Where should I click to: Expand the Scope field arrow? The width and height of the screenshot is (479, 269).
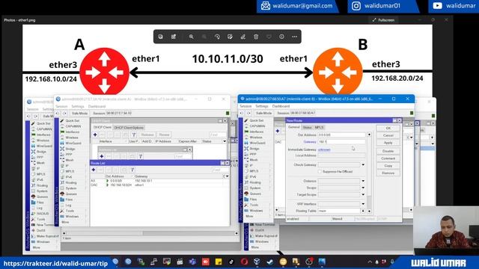point(363,188)
